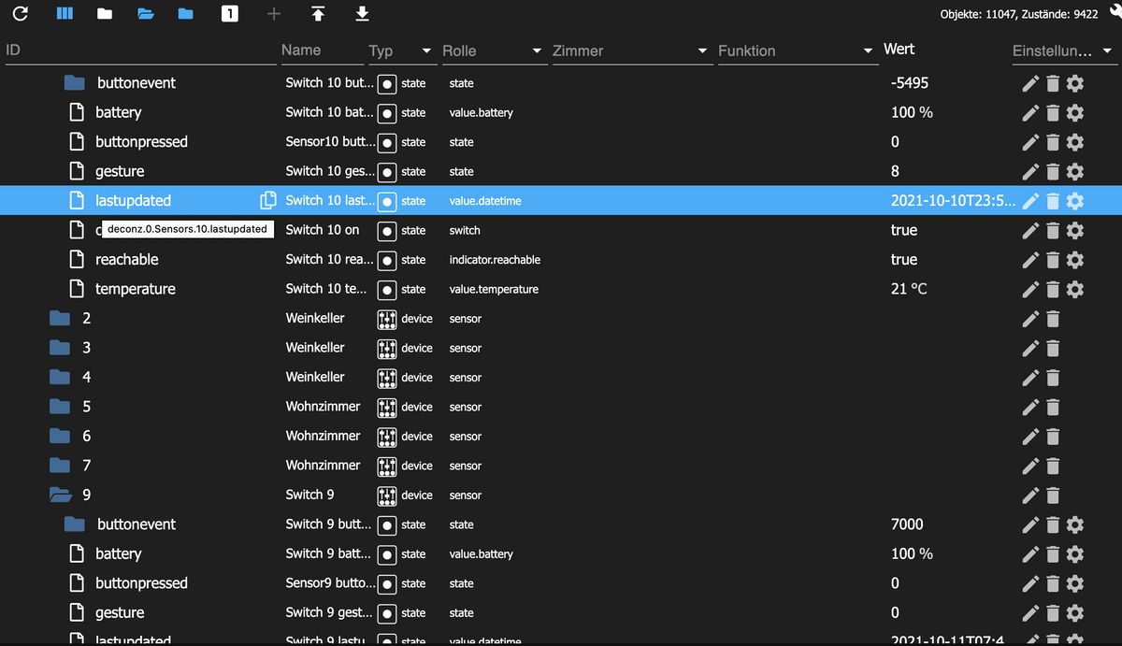The width and height of the screenshot is (1122, 646).
Task: Expand all folders with the open folder icon
Action: 145,13
